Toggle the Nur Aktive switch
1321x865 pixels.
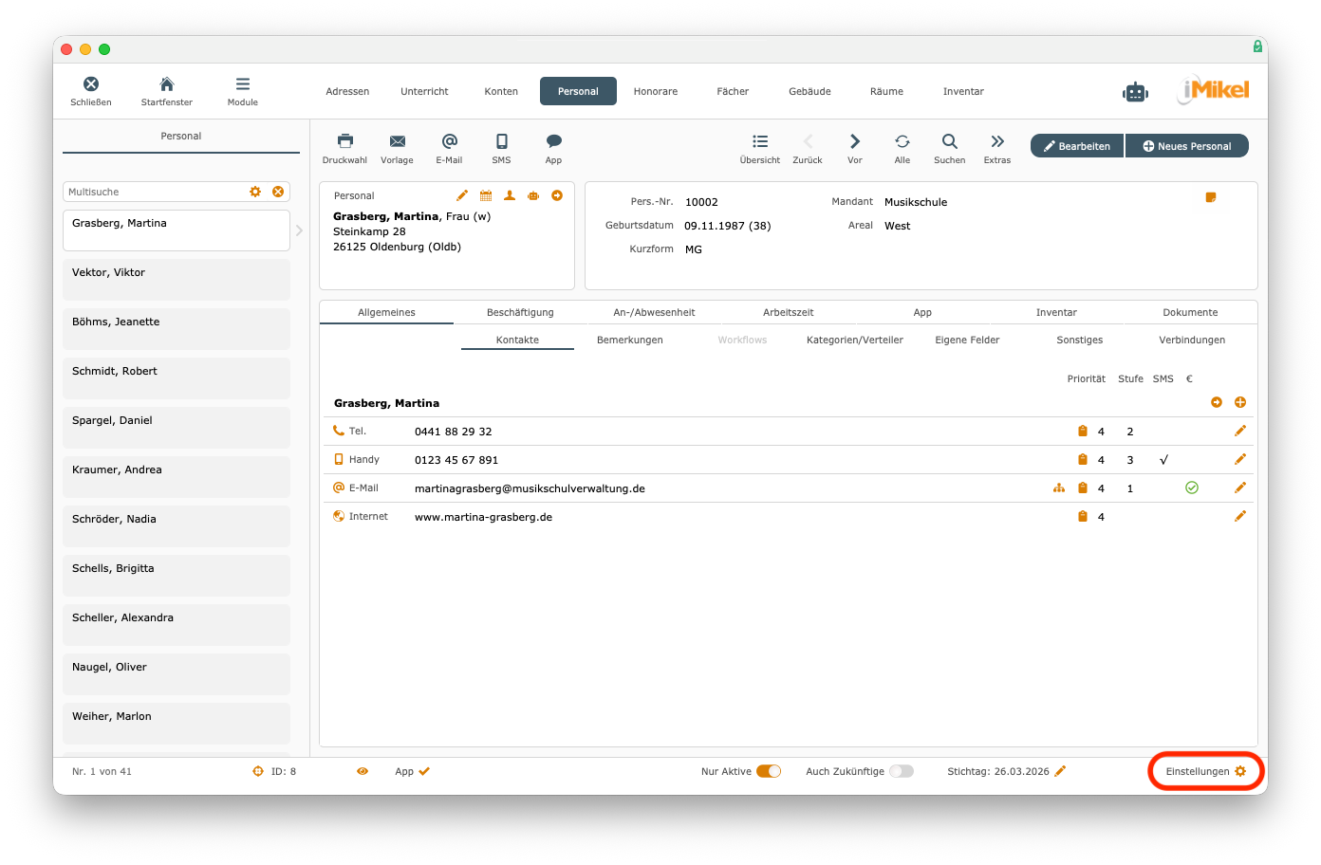pyautogui.click(x=768, y=771)
